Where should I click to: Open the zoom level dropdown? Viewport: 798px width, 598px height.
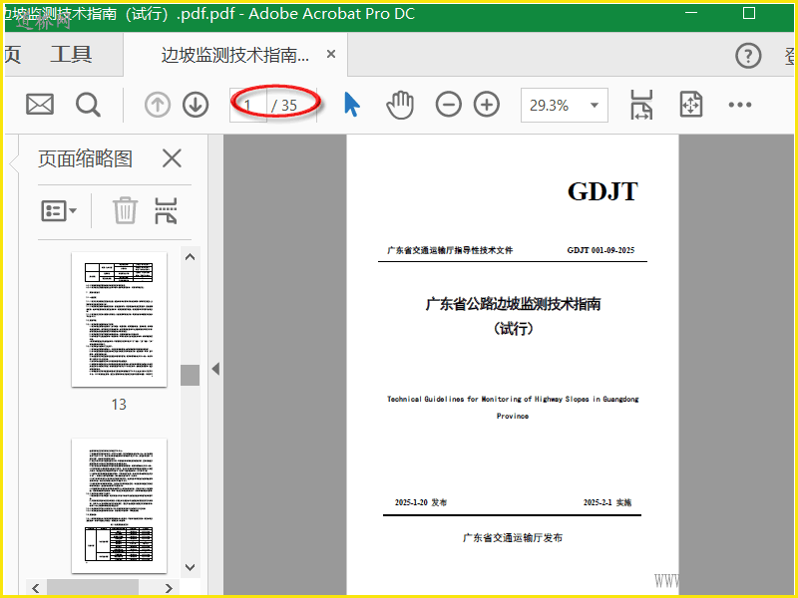coord(594,106)
